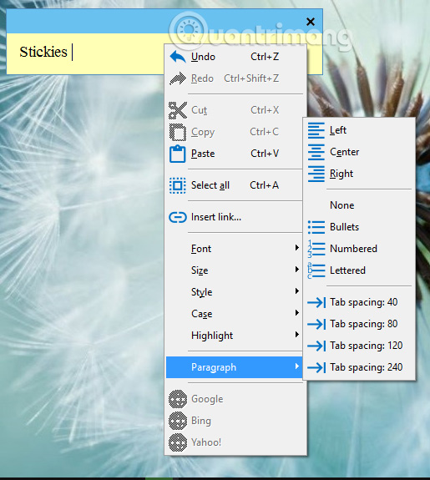The height and width of the screenshot is (480, 430).
Task: Click the Select all dotted-square icon
Action: pyautogui.click(x=178, y=185)
